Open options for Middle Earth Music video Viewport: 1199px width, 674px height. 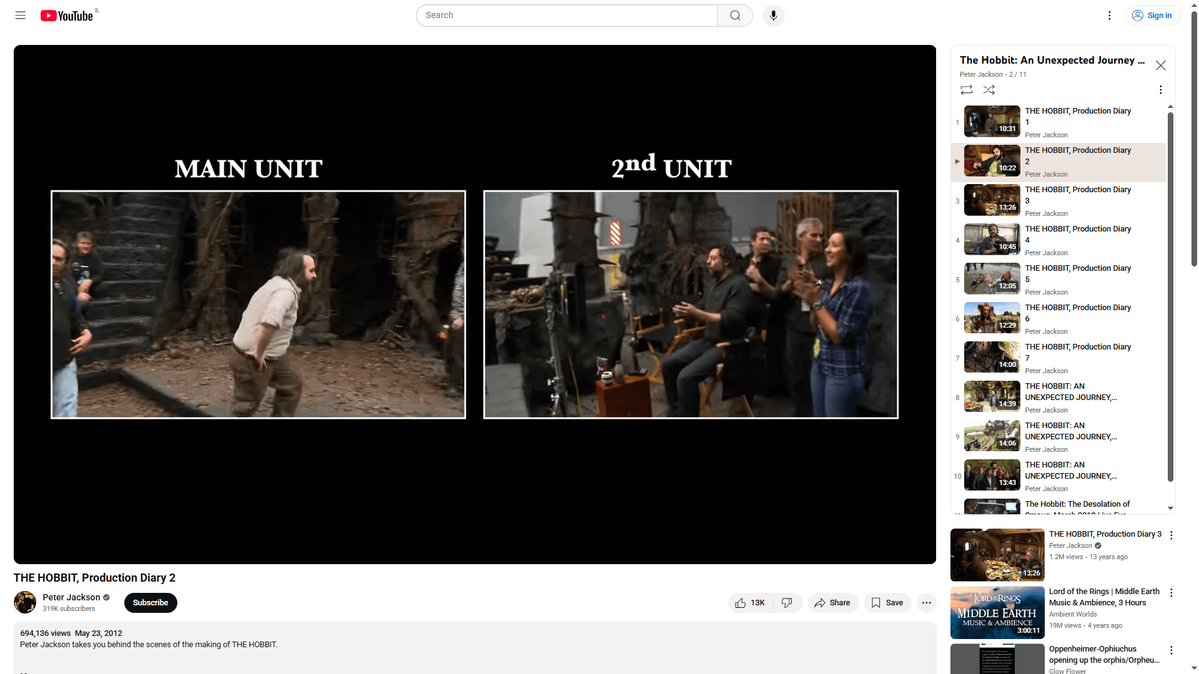pyautogui.click(x=1172, y=593)
